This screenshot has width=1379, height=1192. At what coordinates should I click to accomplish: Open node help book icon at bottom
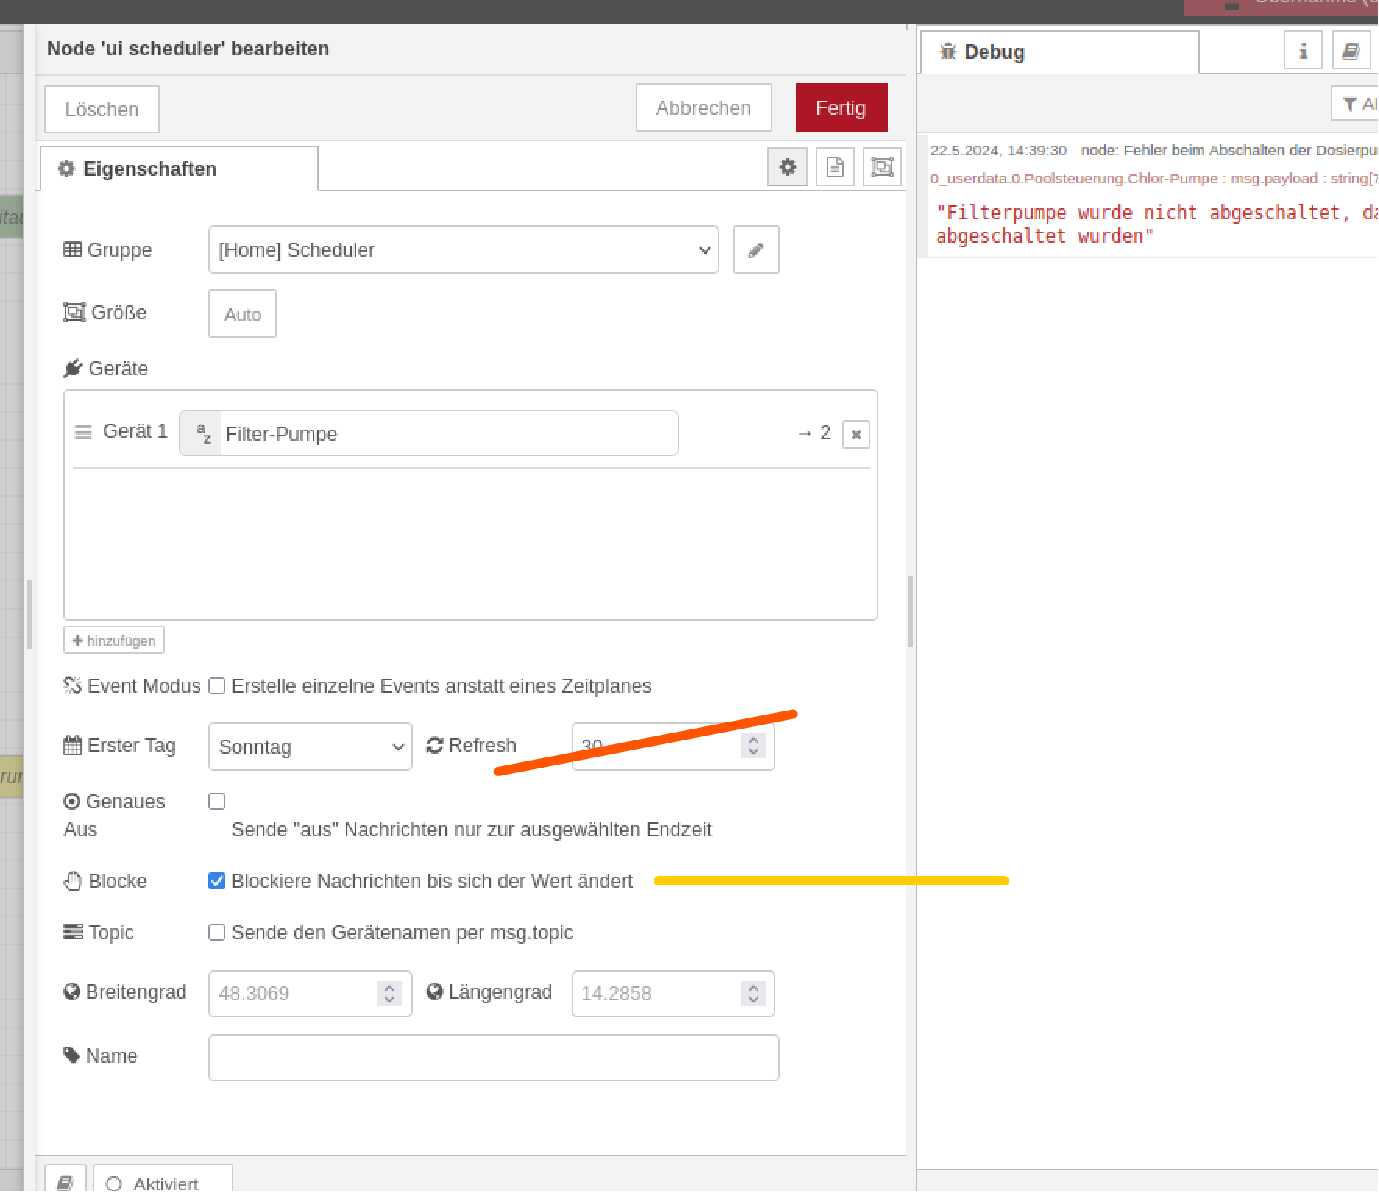(66, 1180)
